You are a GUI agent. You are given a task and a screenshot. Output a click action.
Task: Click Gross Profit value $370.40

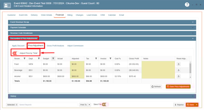coord(132,76)
